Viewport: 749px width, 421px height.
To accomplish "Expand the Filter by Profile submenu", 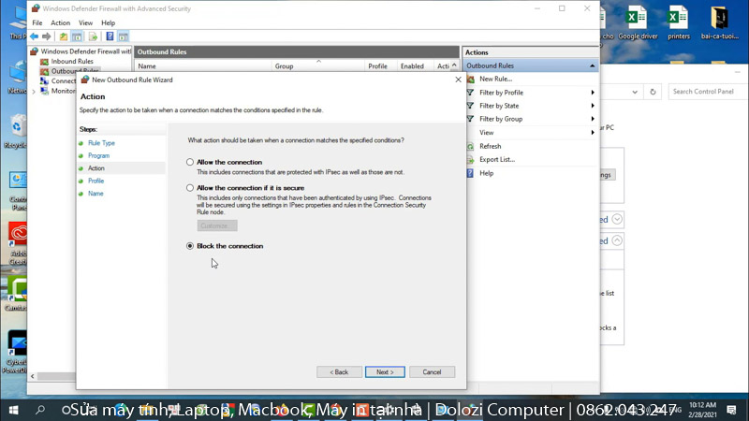I will point(501,93).
